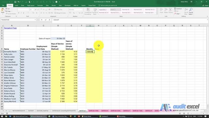
Task: Follow the Navigation Page link
Action: pos(10,28)
